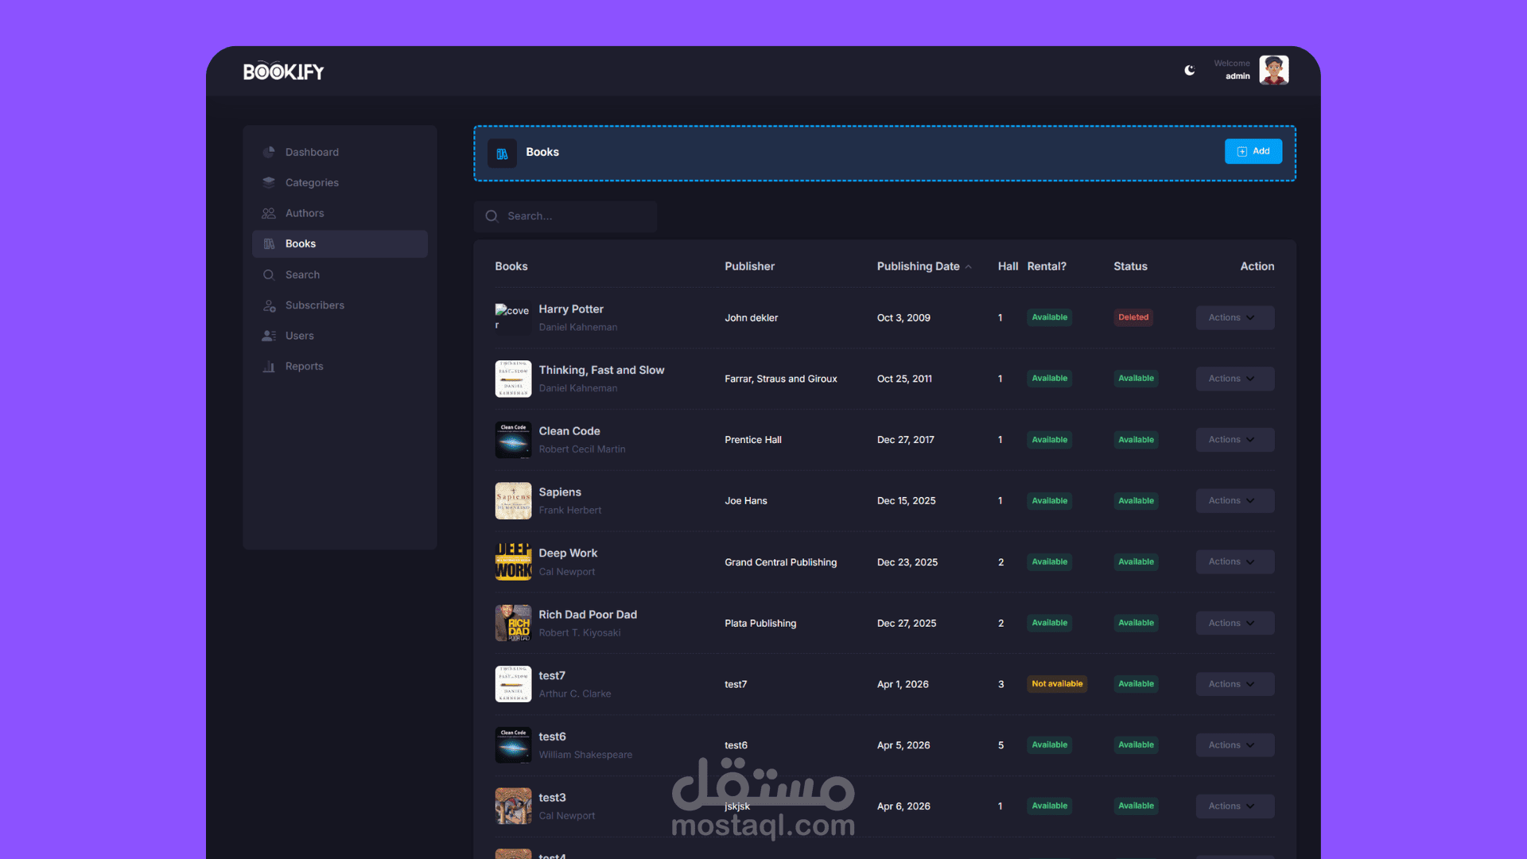The image size is (1527, 859).
Task: Click the test3 cover thumbnail
Action: pyautogui.click(x=513, y=807)
